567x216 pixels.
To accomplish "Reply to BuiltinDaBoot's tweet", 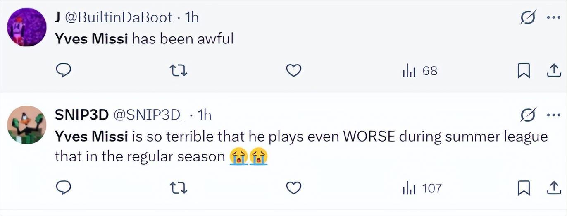I will (63, 71).
